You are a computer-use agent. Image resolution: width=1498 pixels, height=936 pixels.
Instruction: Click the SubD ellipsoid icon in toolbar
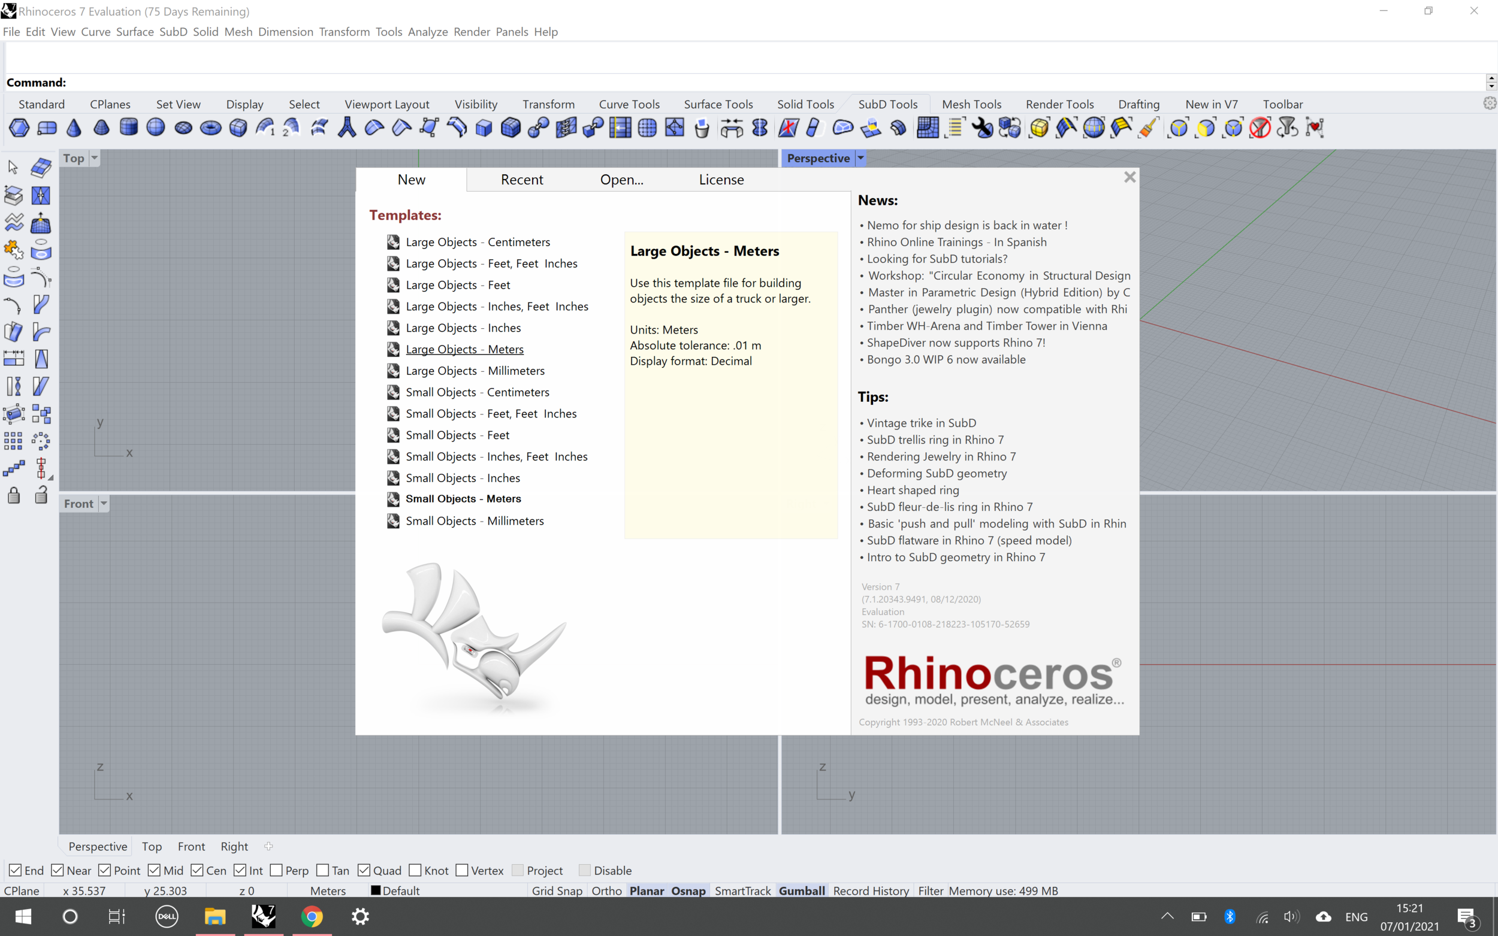(183, 128)
